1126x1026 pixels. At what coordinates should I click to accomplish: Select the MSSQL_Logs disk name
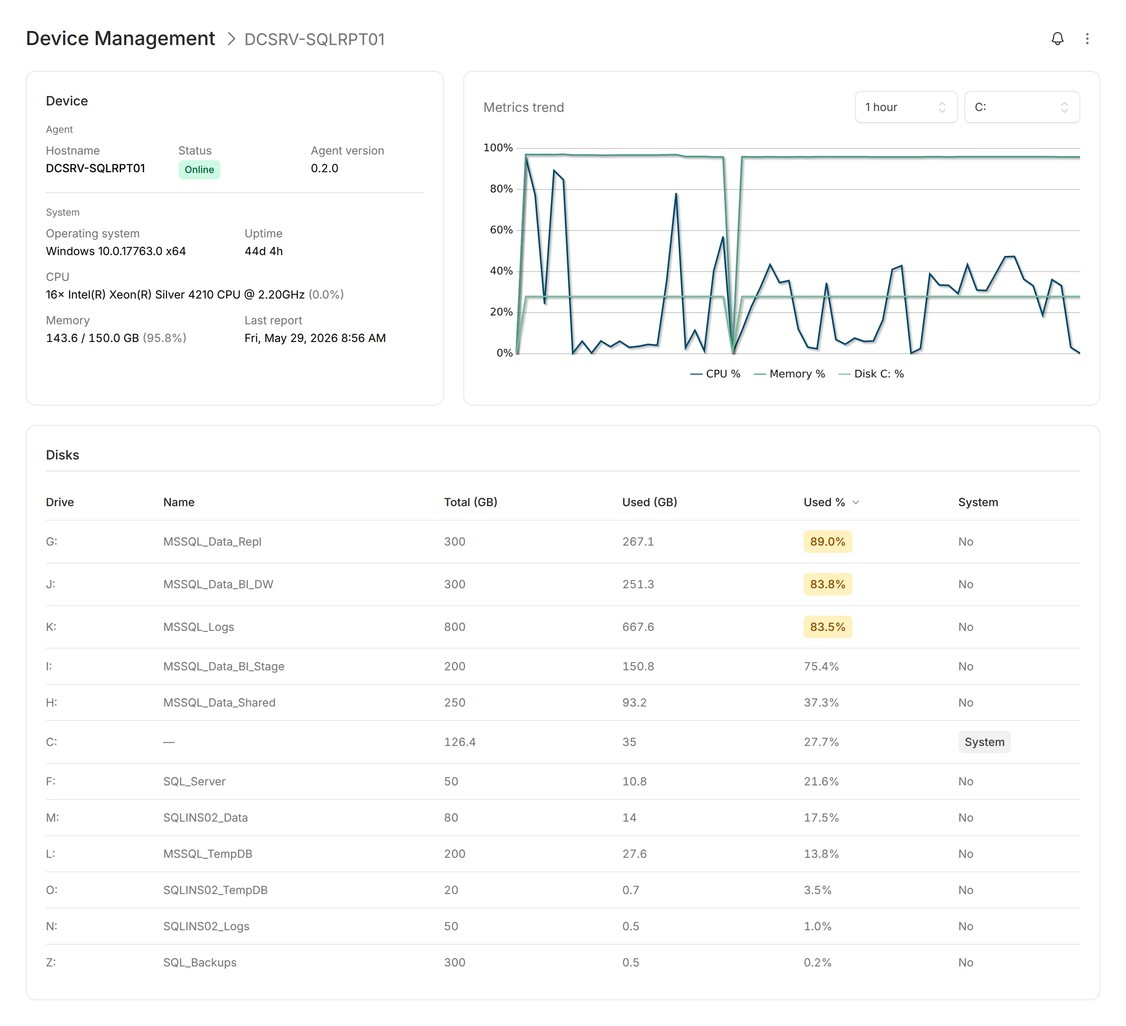tap(199, 627)
